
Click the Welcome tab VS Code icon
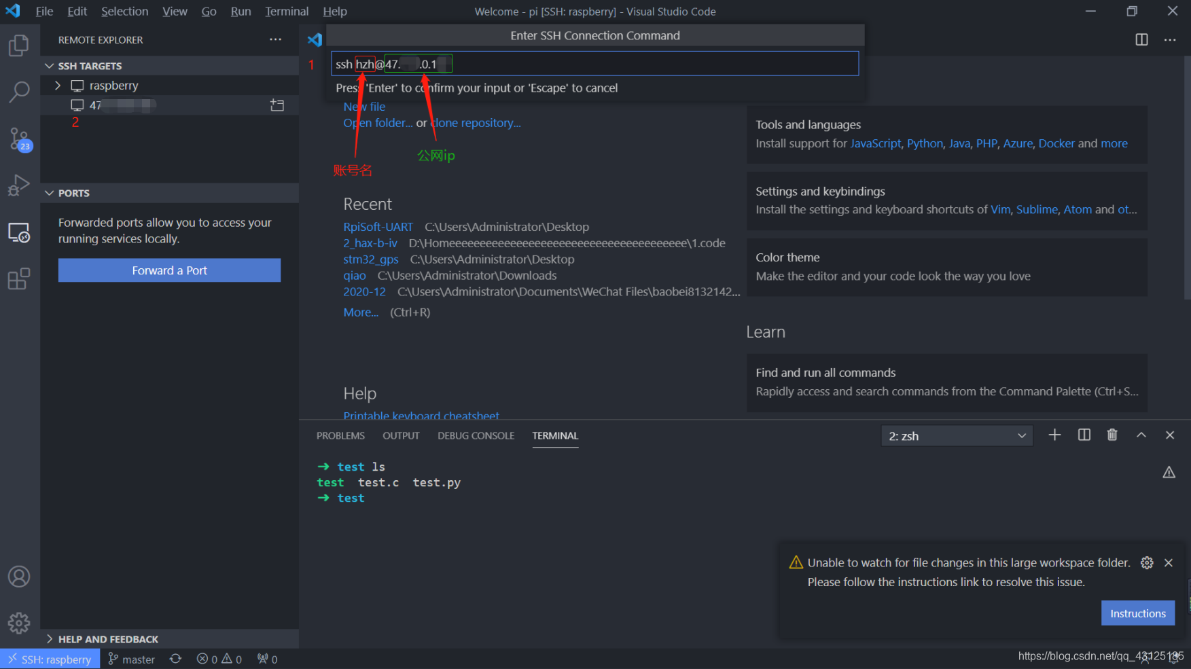click(x=315, y=39)
